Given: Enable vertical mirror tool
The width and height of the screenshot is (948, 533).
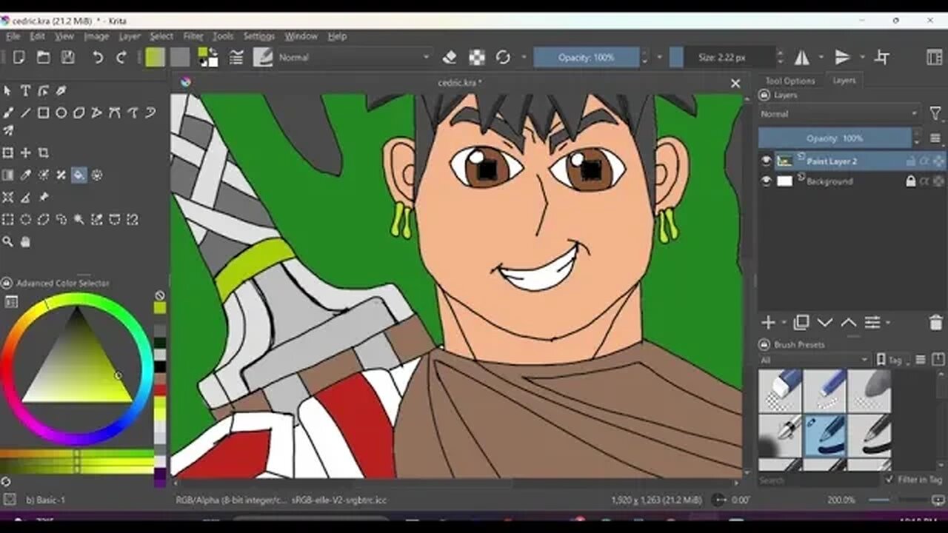Looking at the screenshot, I should pos(842,57).
